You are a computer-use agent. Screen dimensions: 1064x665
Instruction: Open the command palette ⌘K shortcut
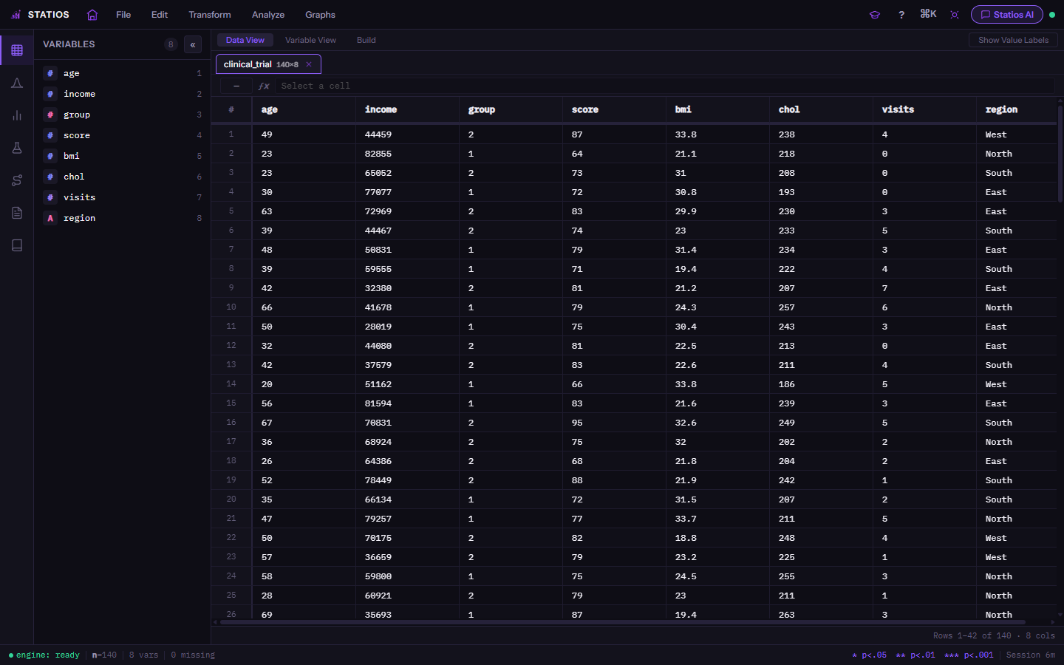[928, 14]
